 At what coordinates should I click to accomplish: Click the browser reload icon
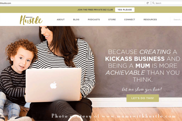147,3
